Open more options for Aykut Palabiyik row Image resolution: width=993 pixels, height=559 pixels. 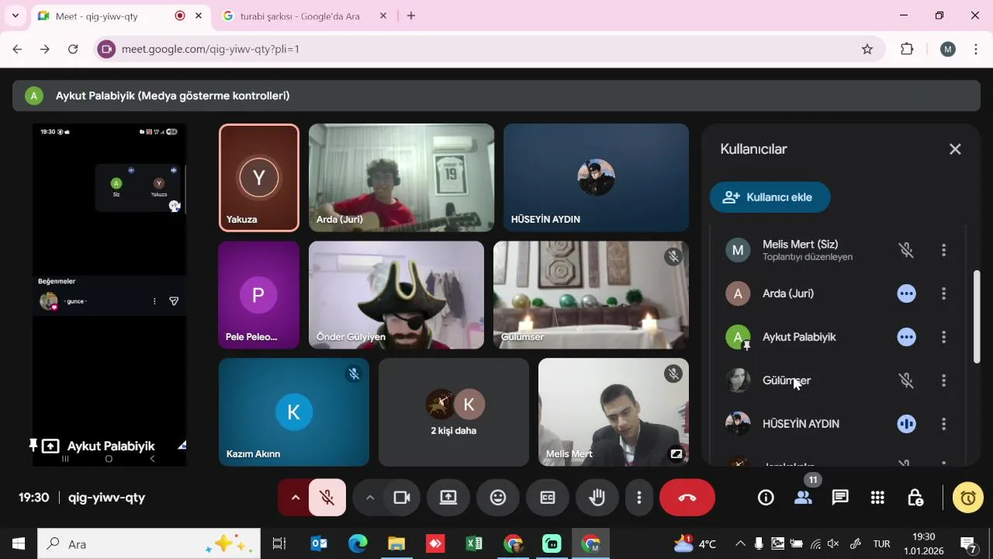coord(943,337)
